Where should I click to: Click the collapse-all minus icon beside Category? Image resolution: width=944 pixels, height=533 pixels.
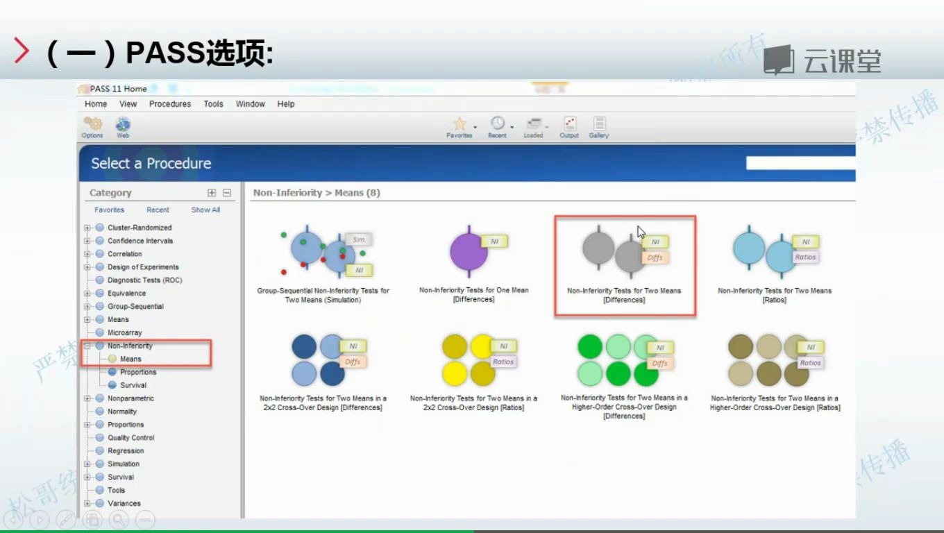click(227, 193)
